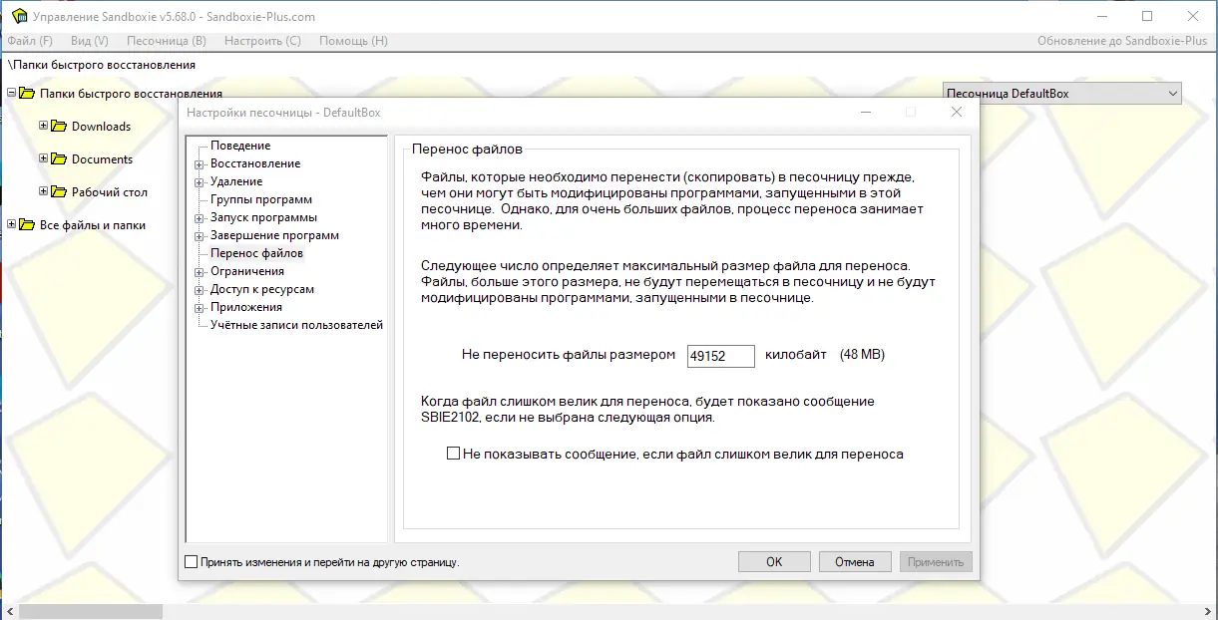
Task: Click the Sandboxie app icon in title bar
Action: (x=19, y=16)
